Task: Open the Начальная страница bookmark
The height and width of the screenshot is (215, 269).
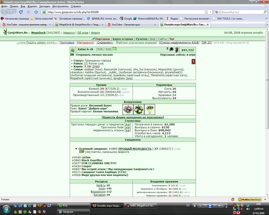Action: (x=15, y=18)
